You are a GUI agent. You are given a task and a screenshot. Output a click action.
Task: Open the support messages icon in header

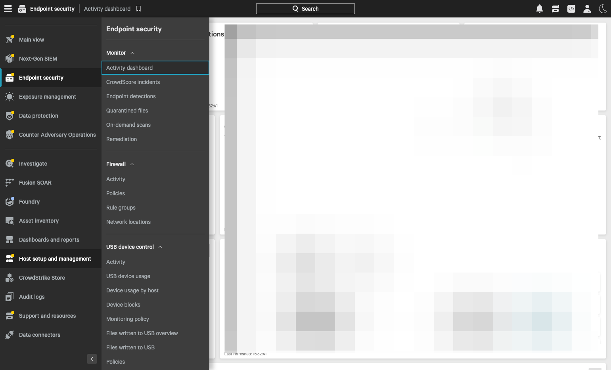[555, 9]
